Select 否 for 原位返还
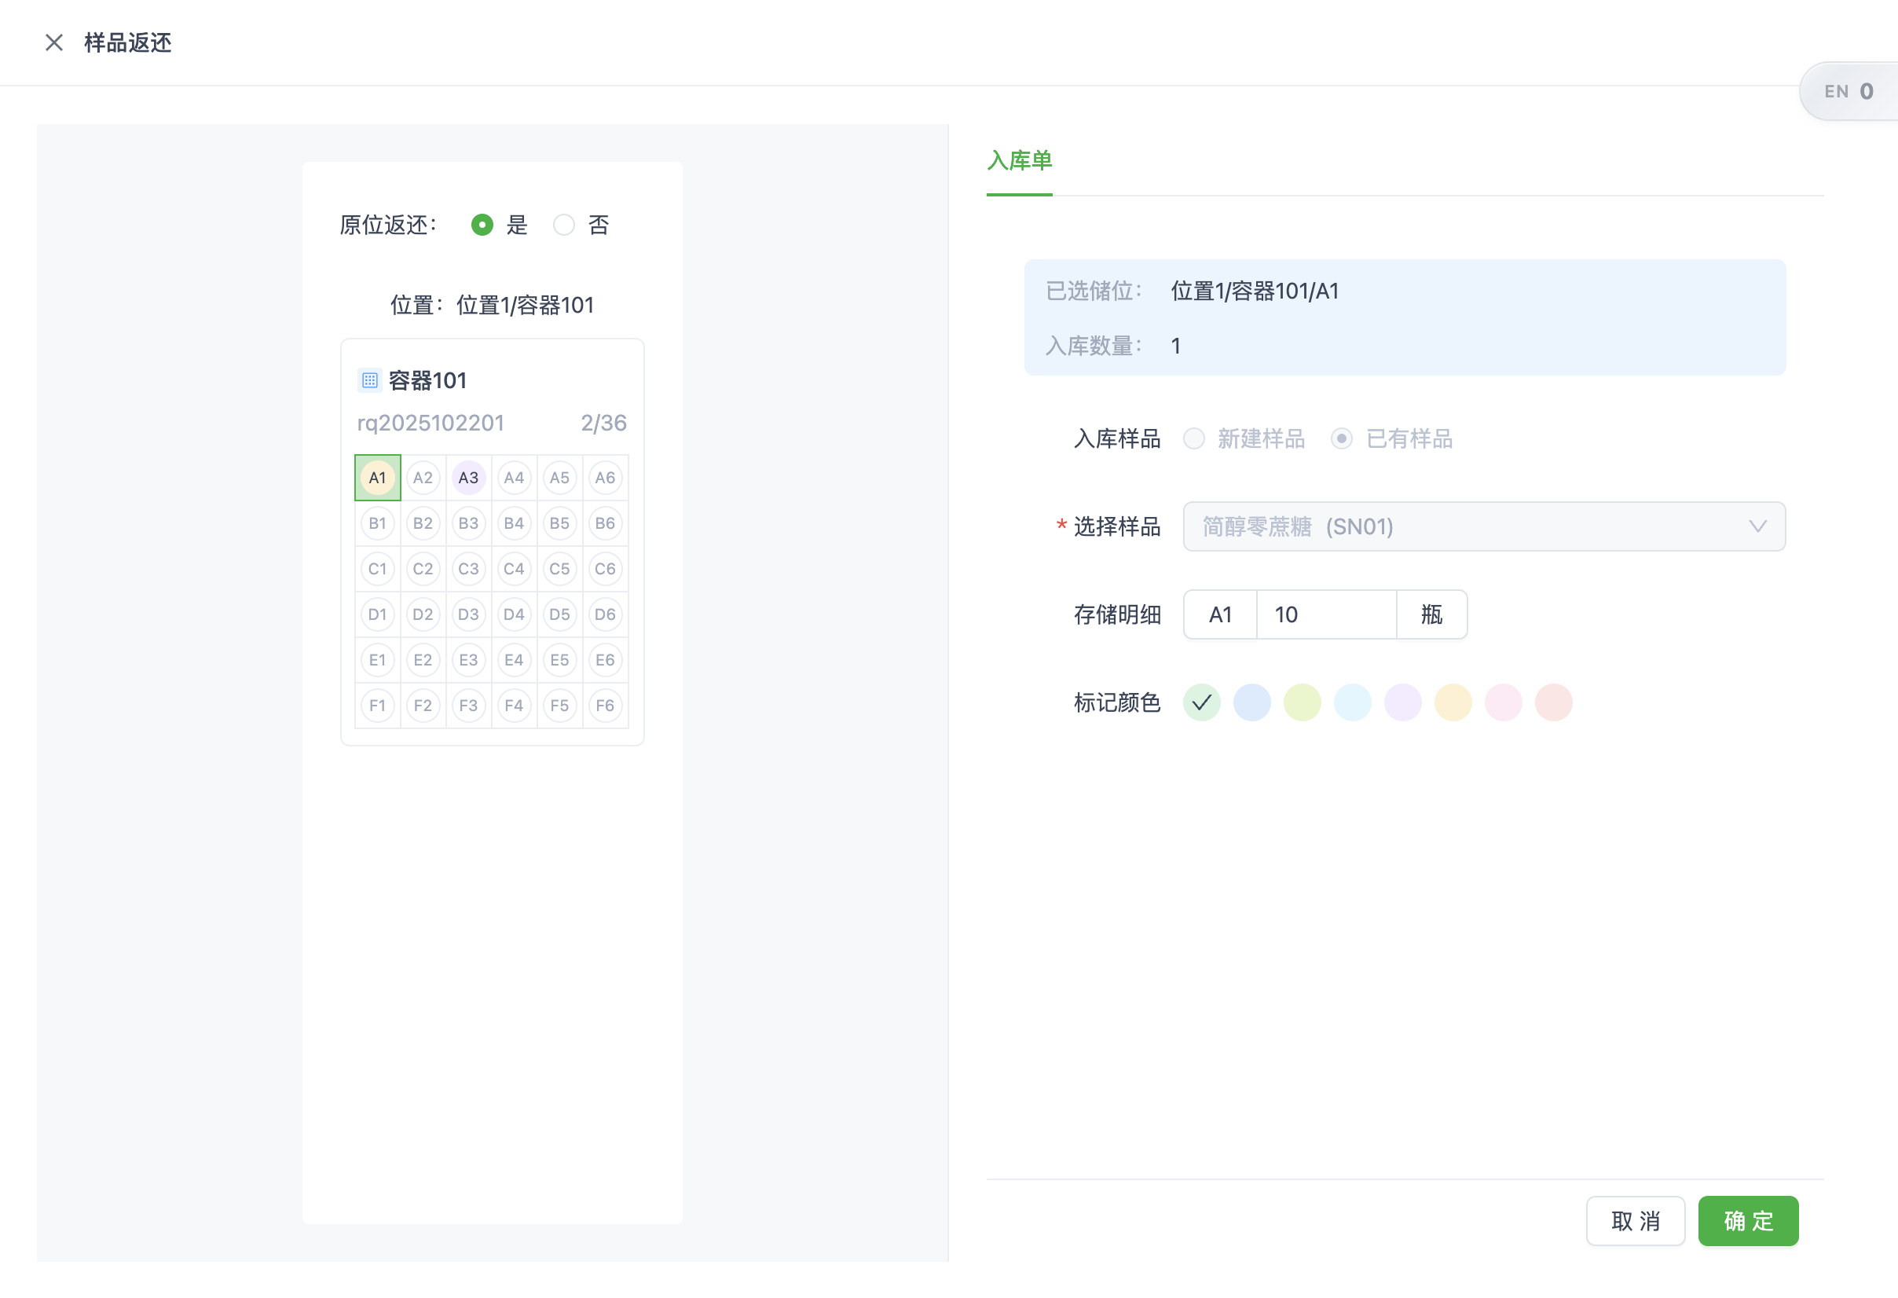 [563, 225]
